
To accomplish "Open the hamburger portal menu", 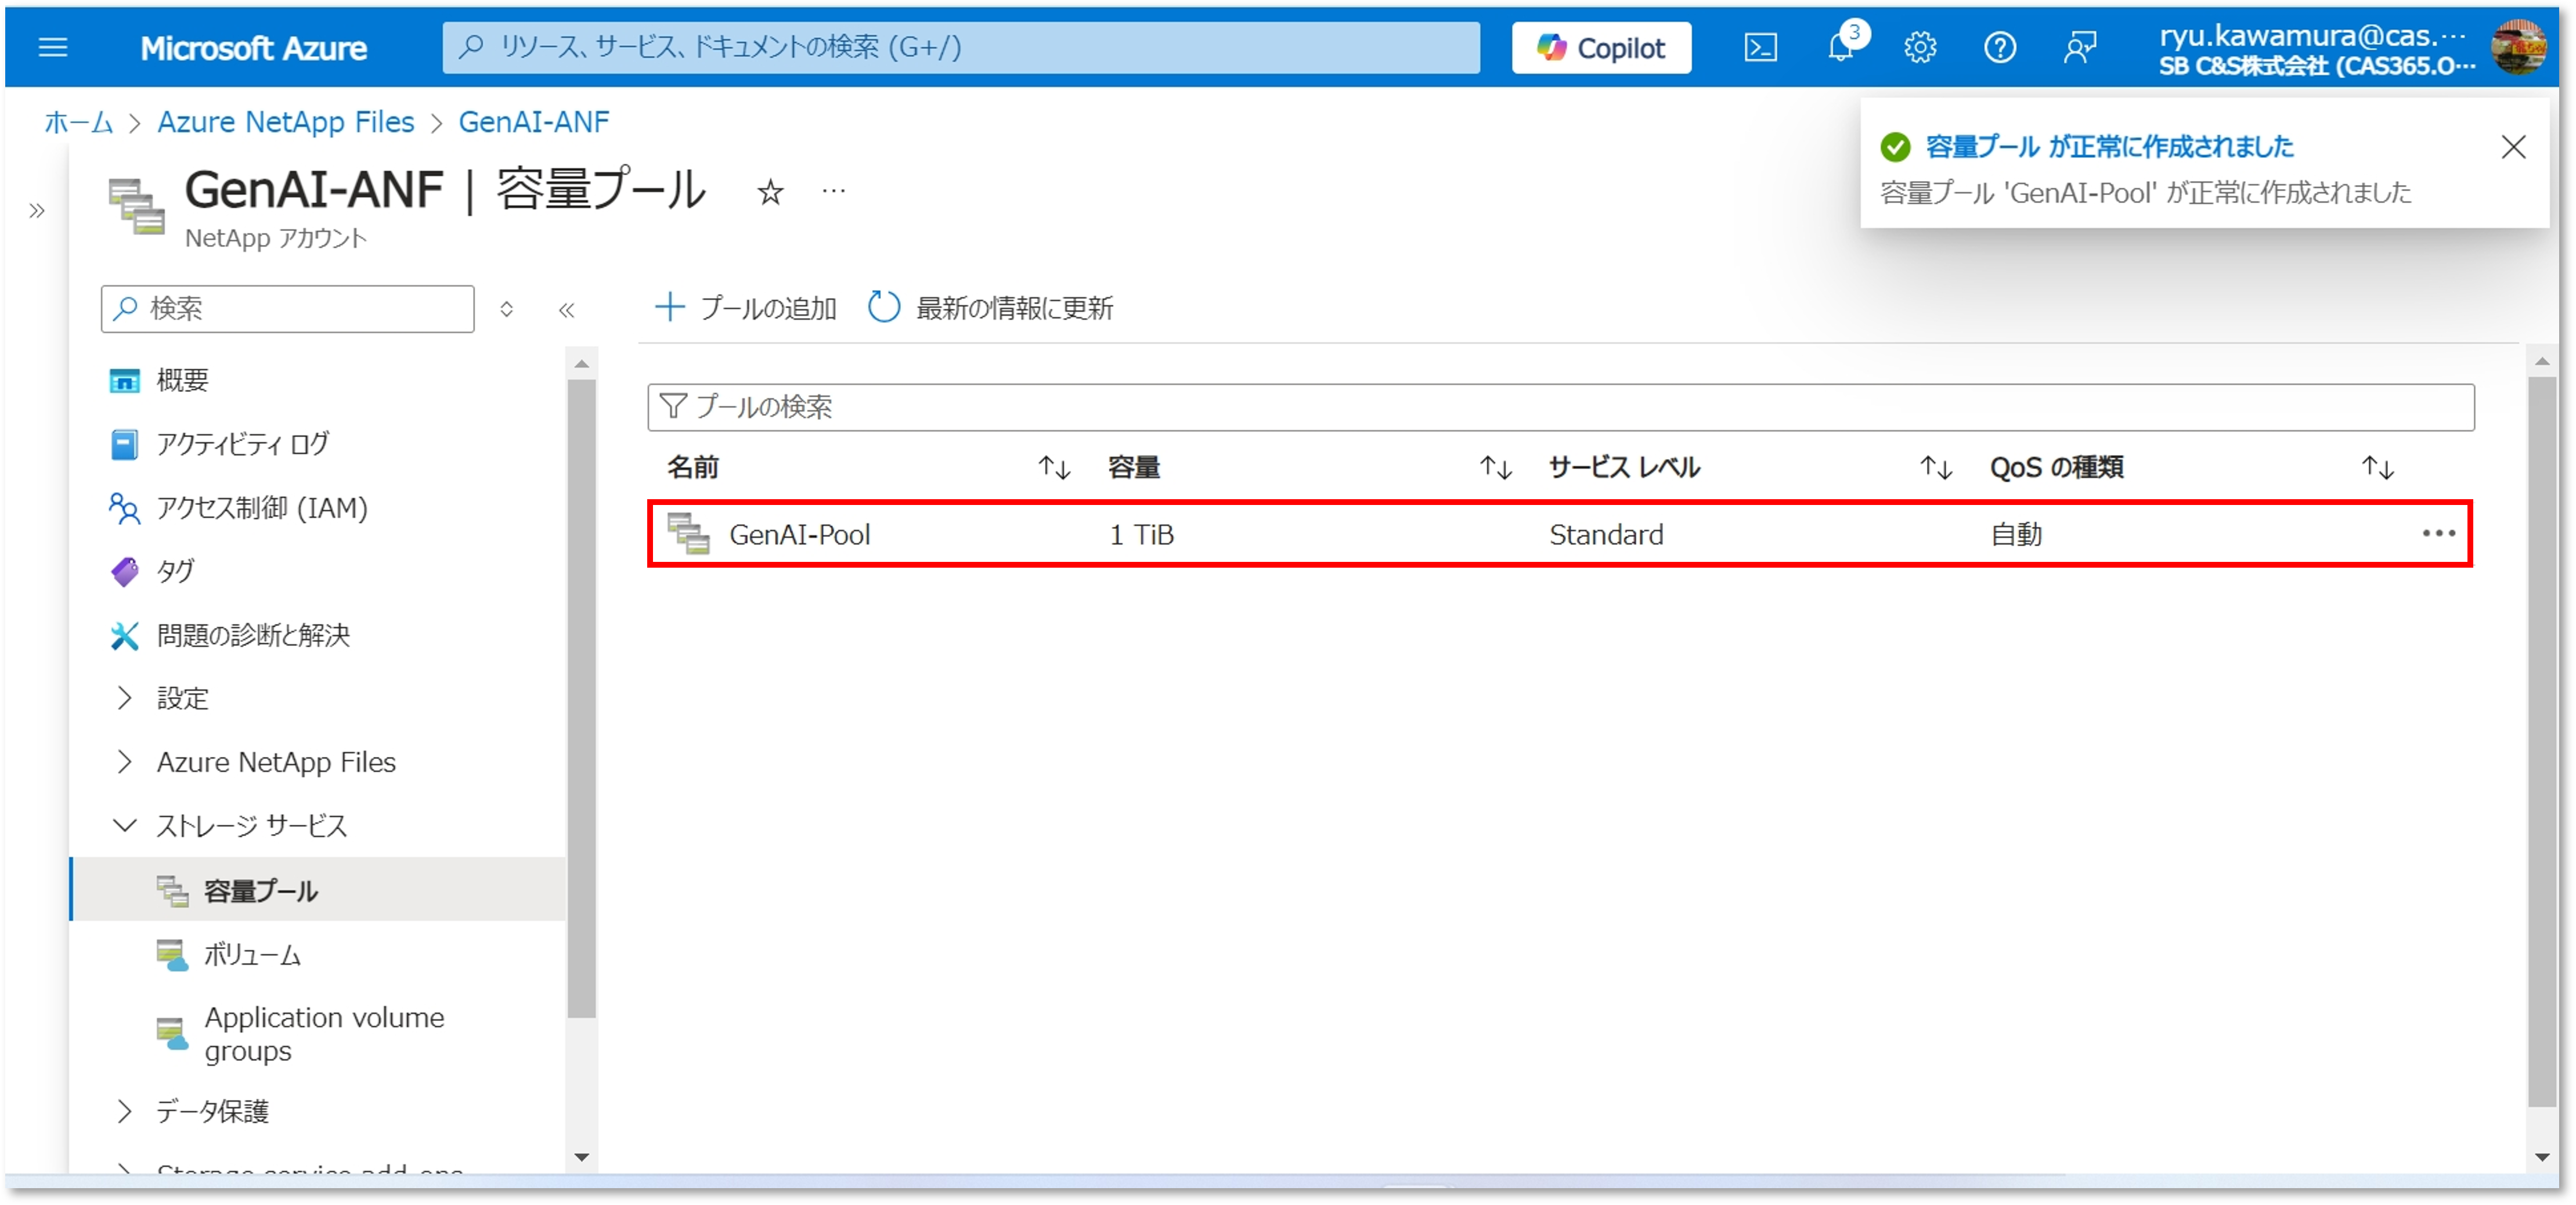I will click(x=52, y=47).
